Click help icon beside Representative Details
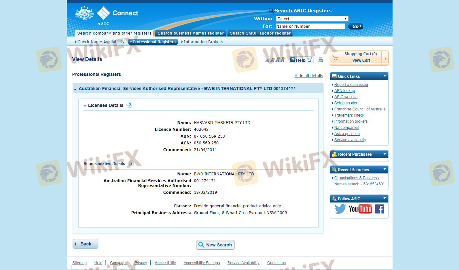Image resolution: width=459 pixels, height=270 pixels. 131,163
